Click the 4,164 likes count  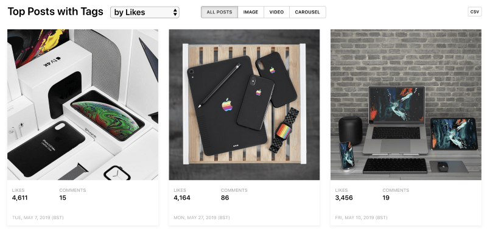coord(182,198)
